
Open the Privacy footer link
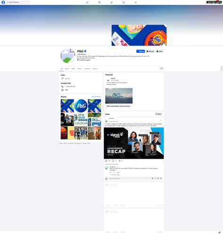click(61, 143)
